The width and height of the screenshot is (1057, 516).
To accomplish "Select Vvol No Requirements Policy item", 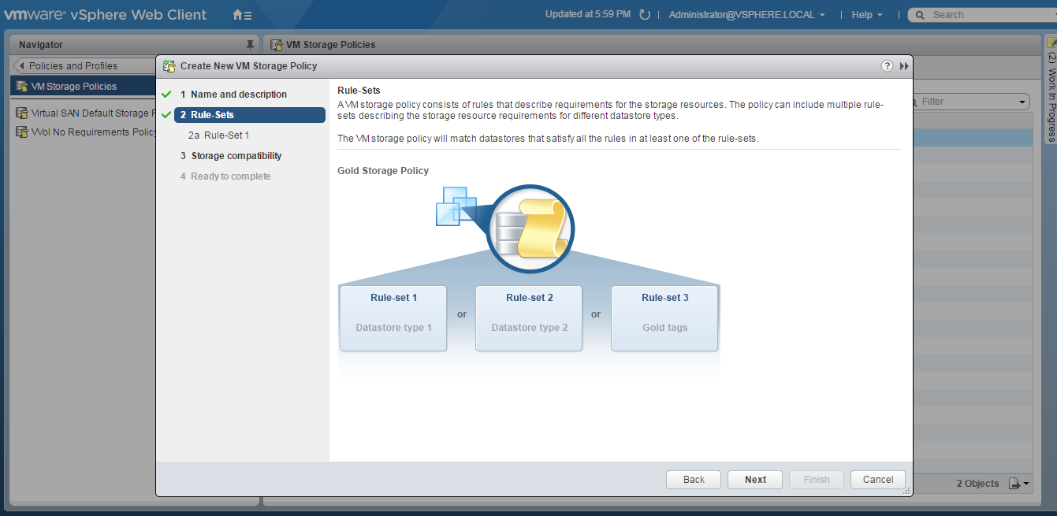I will pyautogui.click(x=85, y=132).
